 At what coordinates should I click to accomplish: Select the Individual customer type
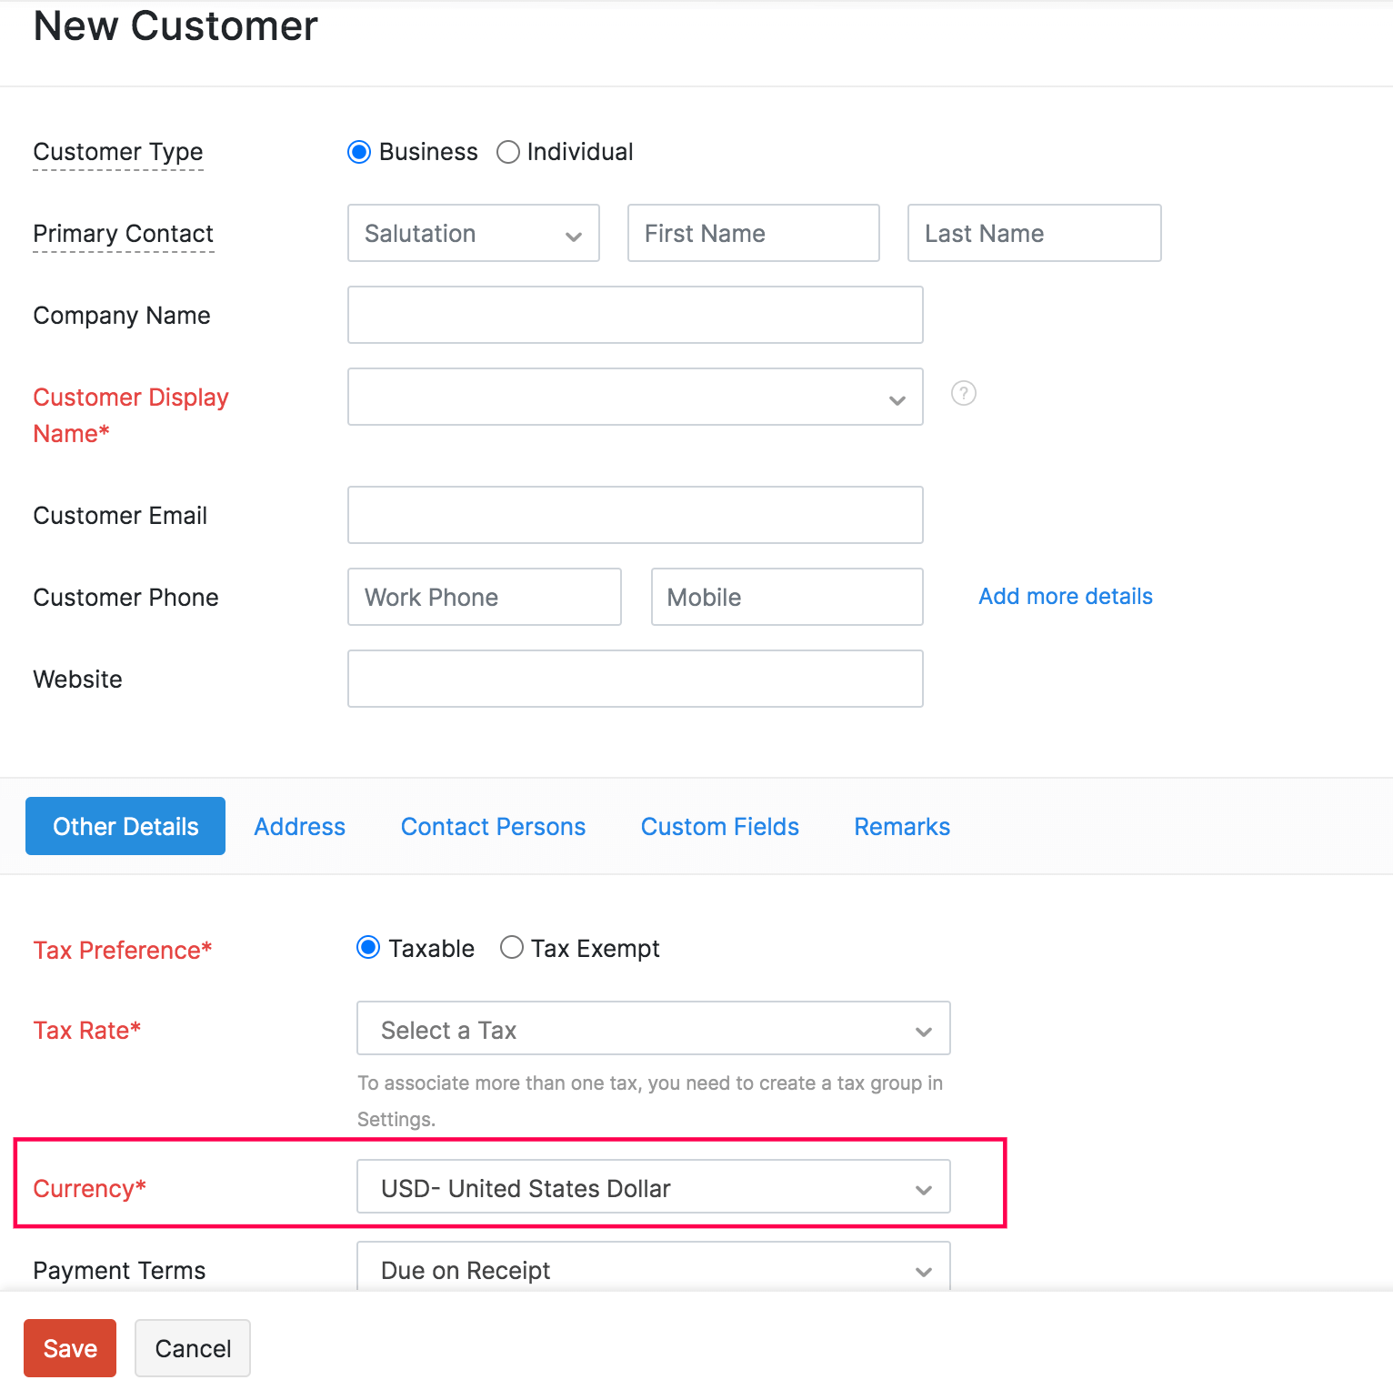(x=508, y=152)
